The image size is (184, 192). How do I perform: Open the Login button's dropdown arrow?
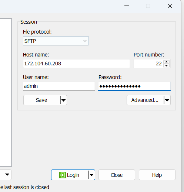91,175
